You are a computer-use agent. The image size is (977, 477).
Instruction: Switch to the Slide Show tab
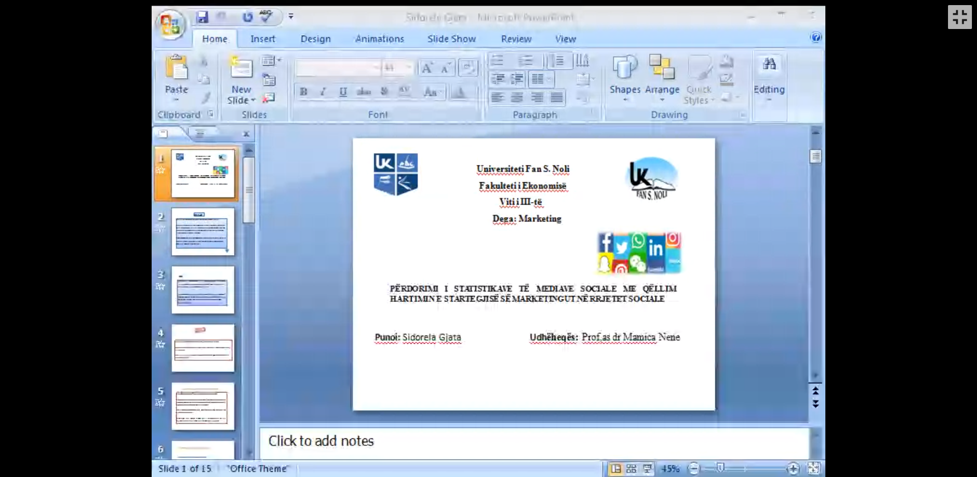coord(451,39)
